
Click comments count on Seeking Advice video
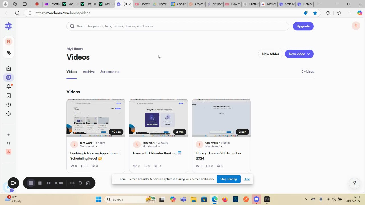coord(84,166)
